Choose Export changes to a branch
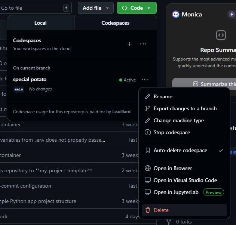The image size is (236, 225). tap(185, 108)
